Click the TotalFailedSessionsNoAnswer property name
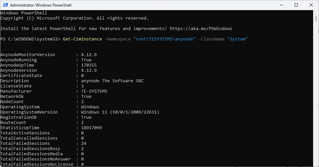 click(36, 159)
